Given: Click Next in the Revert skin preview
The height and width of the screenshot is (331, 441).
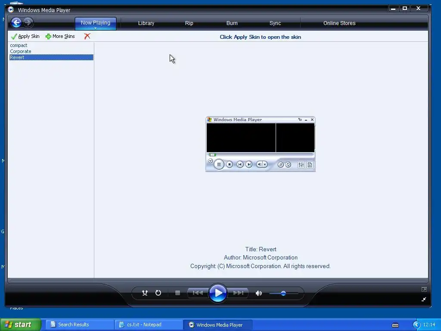Looking at the screenshot, I should (249, 164).
